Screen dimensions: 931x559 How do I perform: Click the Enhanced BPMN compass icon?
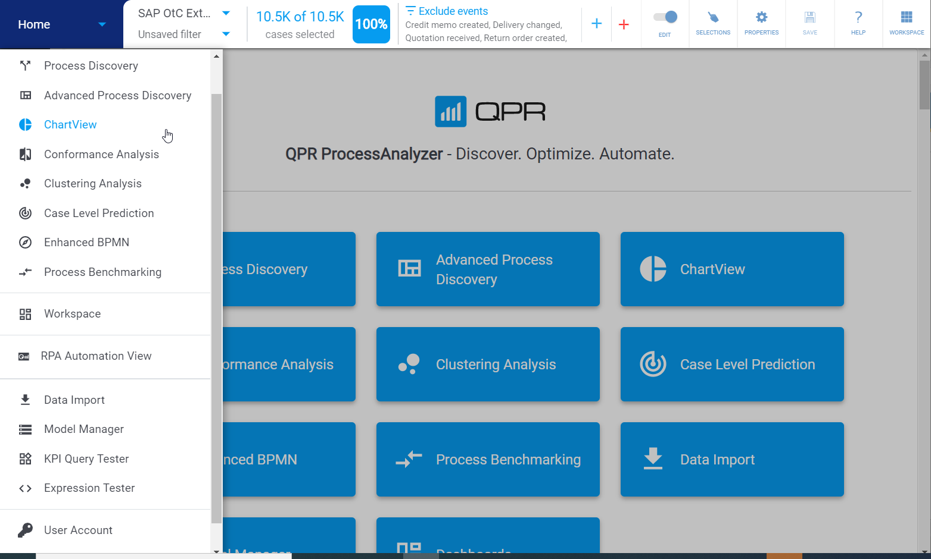(x=25, y=242)
